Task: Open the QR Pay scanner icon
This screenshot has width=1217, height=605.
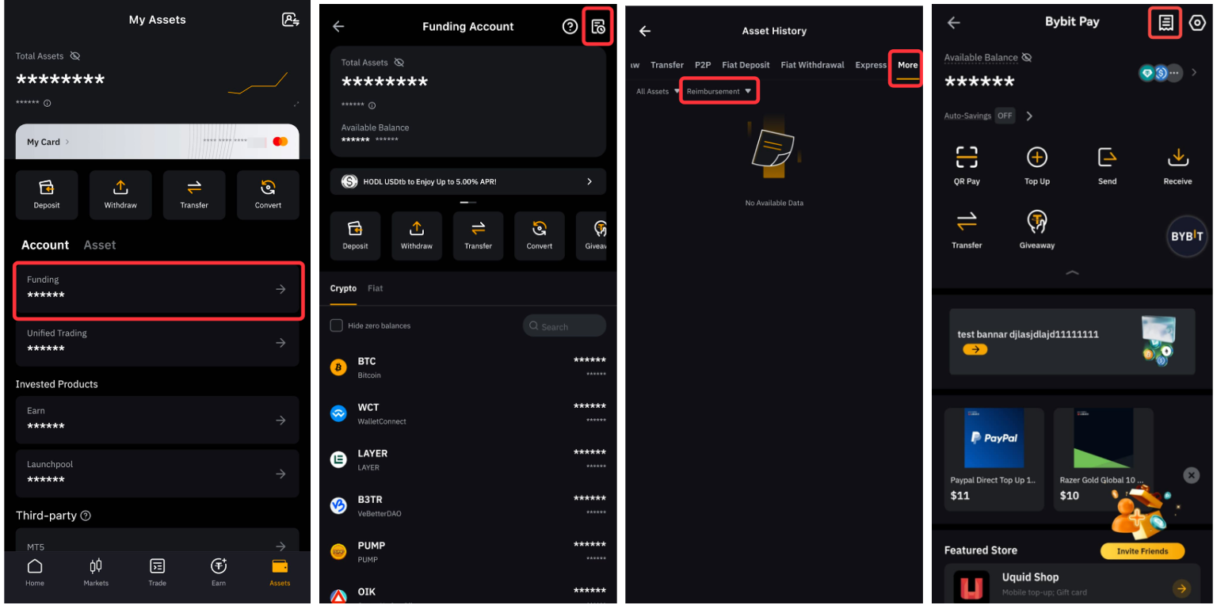Action: 966,157
